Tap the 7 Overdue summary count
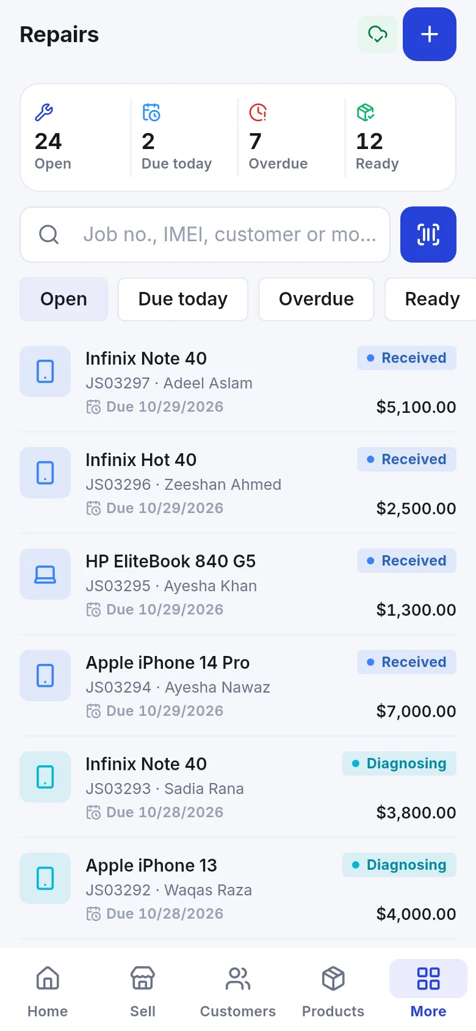 [x=256, y=142]
